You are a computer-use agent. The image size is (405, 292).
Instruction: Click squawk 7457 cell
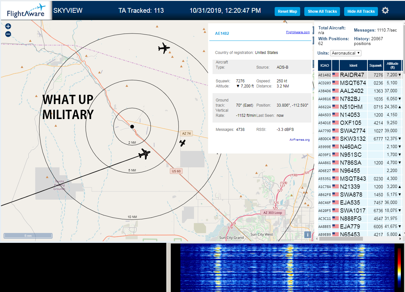pyautogui.click(x=375, y=203)
